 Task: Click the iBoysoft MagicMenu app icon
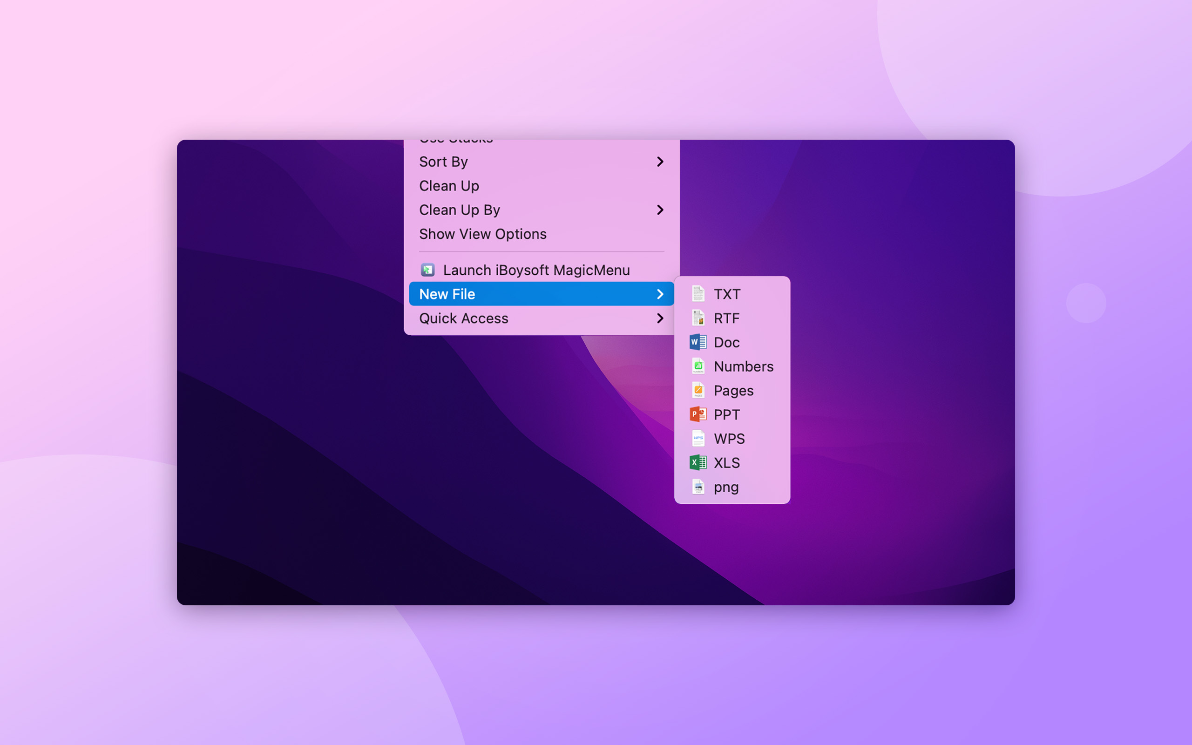[427, 270]
